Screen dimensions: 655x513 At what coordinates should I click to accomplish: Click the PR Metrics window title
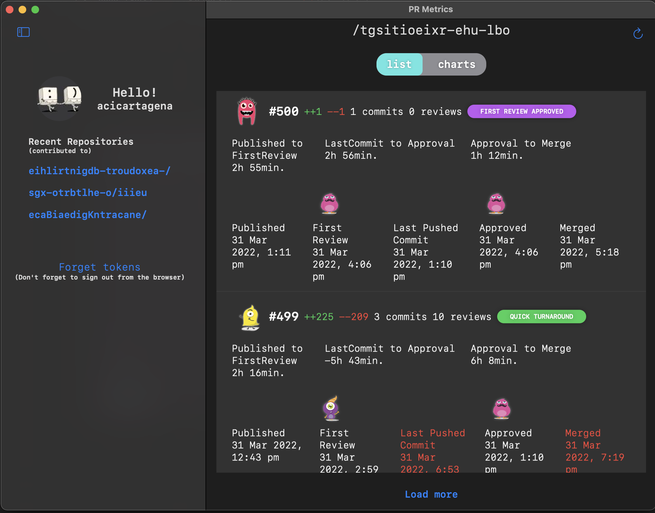coord(431,9)
